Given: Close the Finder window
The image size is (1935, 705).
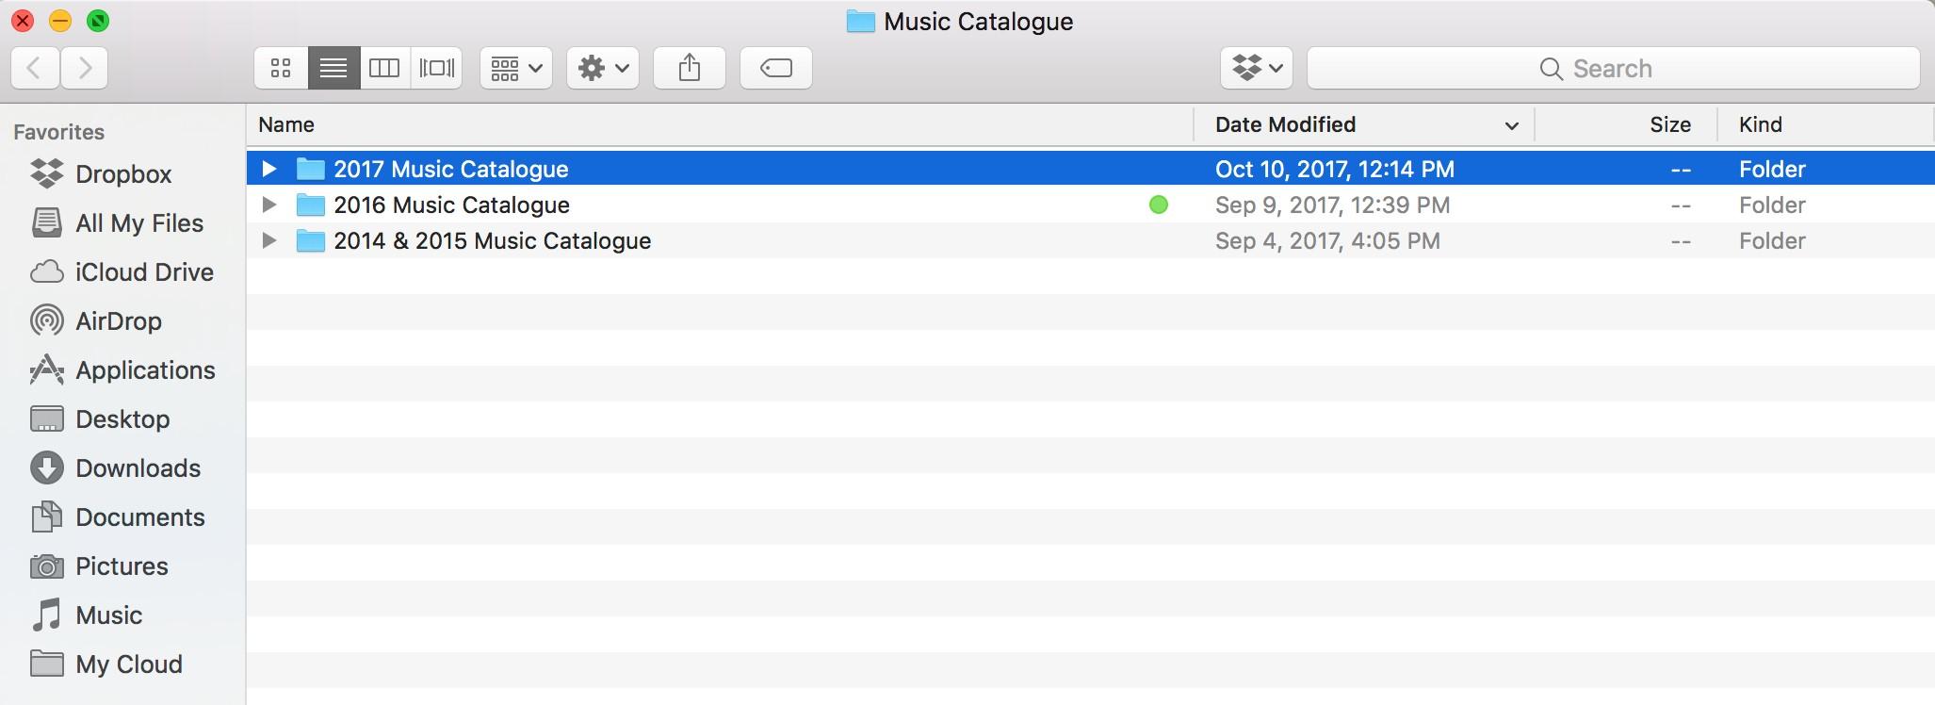Looking at the screenshot, I should 23,20.
